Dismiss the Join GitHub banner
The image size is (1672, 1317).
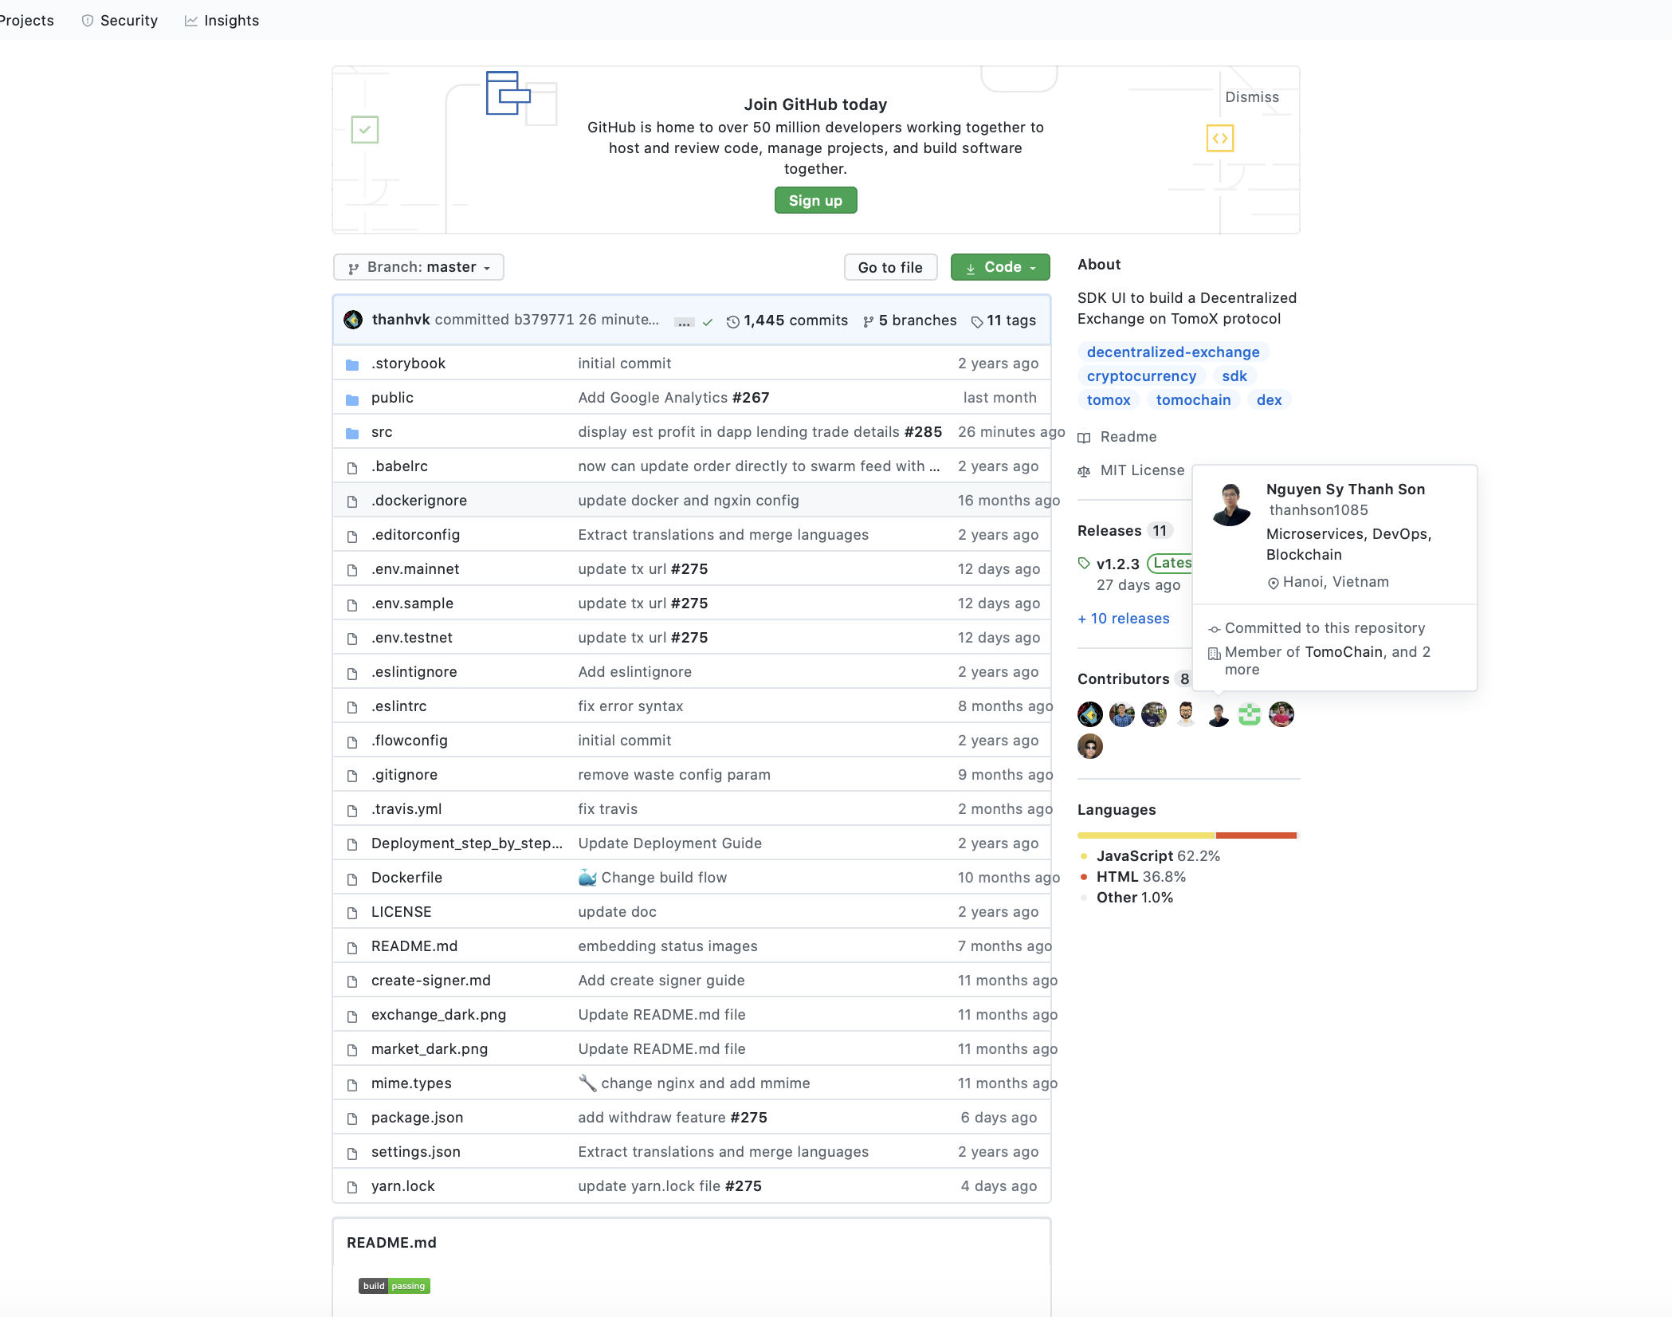click(x=1251, y=97)
